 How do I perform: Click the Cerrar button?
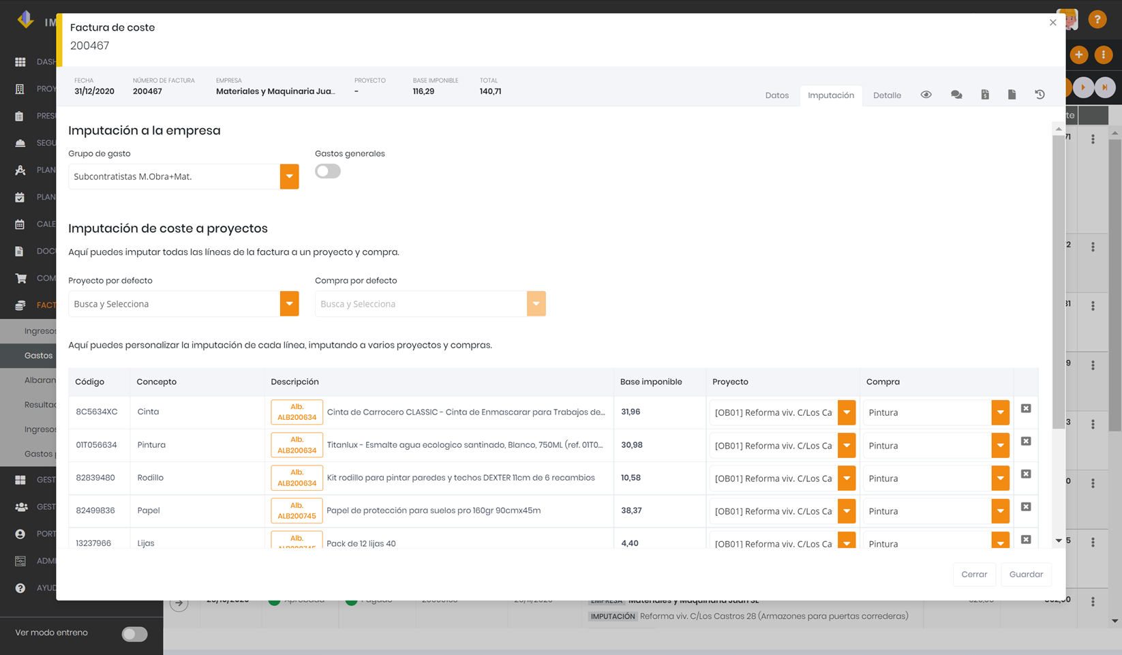pos(974,575)
